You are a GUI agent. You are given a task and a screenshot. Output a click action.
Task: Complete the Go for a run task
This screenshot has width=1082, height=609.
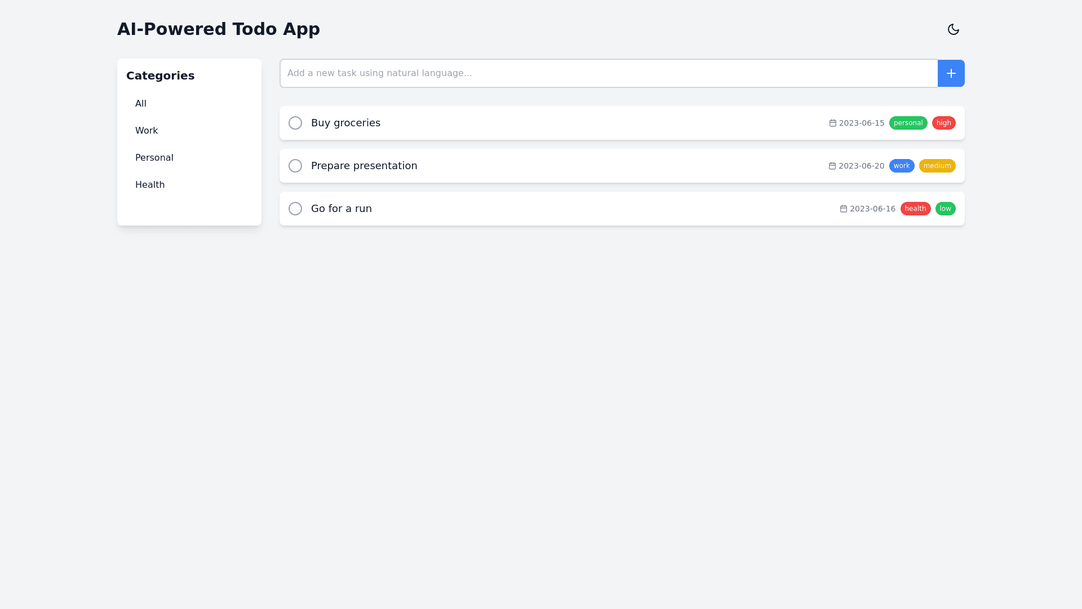point(295,209)
